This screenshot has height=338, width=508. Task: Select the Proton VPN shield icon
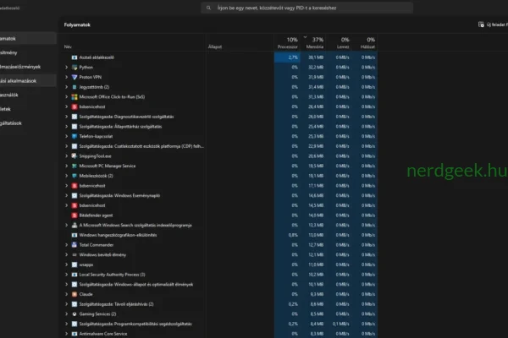click(75, 77)
